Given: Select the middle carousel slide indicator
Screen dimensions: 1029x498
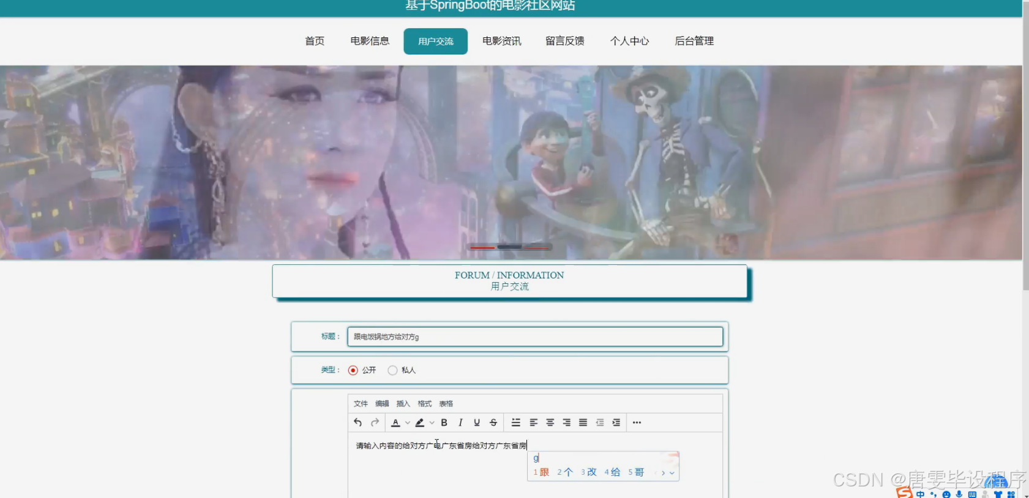Looking at the screenshot, I should (x=509, y=247).
